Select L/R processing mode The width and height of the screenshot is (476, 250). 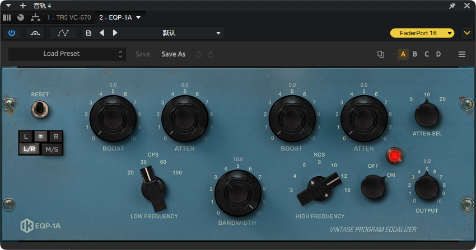tap(30, 149)
